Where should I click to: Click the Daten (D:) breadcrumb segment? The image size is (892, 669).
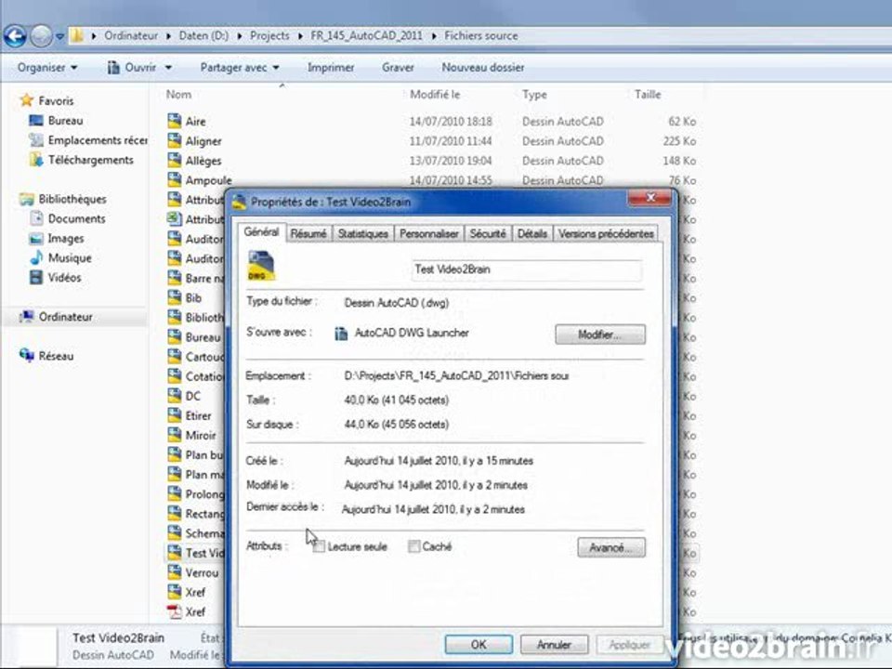pyautogui.click(x=203, y=36)
